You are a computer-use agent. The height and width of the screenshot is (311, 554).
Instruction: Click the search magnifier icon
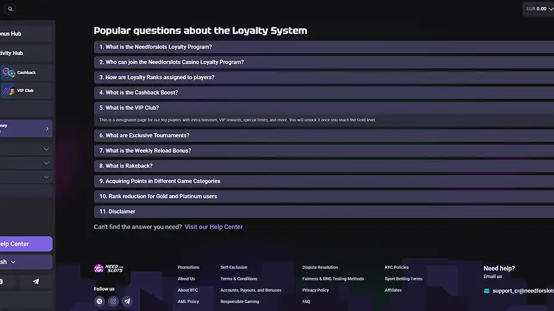(10, 9)
